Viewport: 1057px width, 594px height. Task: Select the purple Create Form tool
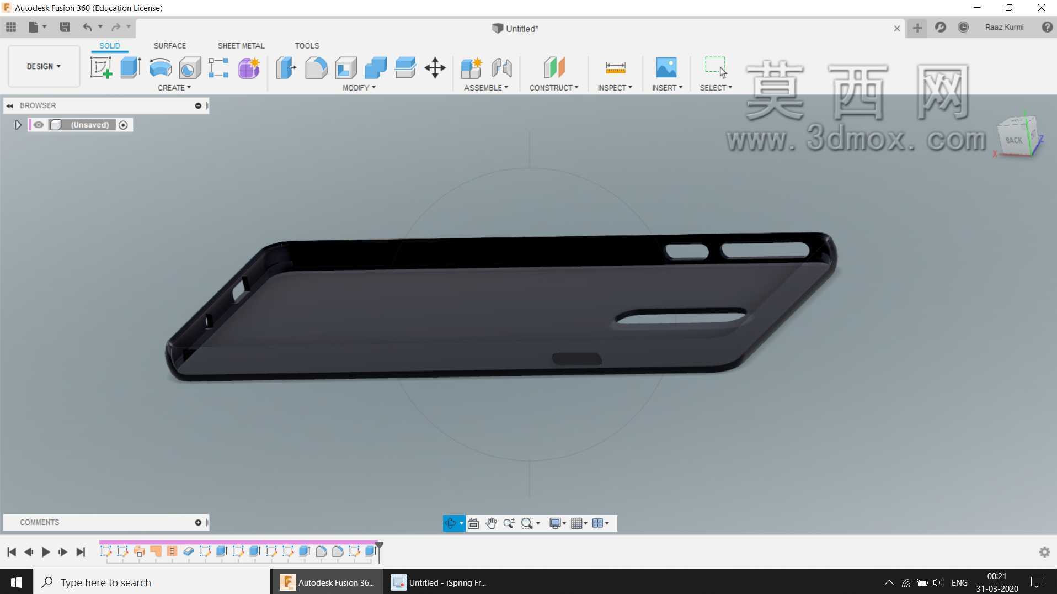click(249, 68)
